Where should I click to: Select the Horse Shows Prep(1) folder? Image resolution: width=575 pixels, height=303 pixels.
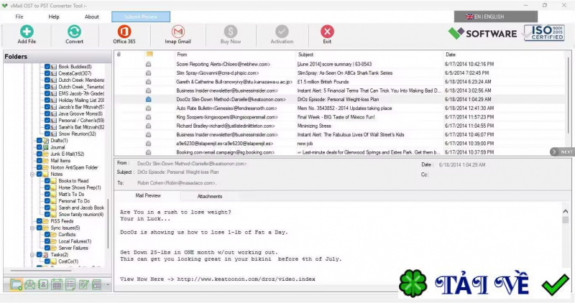[80, 187]
